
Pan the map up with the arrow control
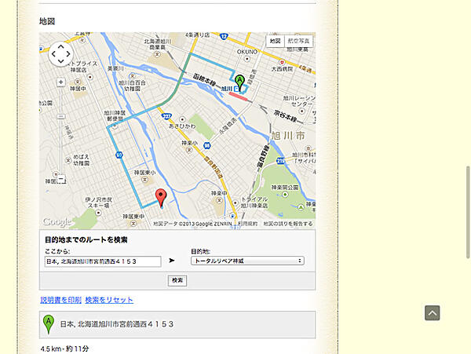coord(61,47)
